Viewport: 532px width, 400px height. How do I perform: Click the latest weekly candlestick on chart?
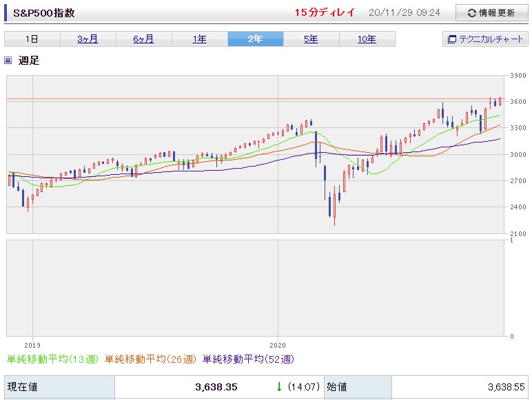(x=500, y=101)
